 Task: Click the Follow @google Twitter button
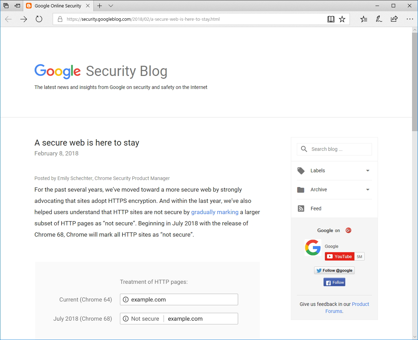(x=334, y=270)
